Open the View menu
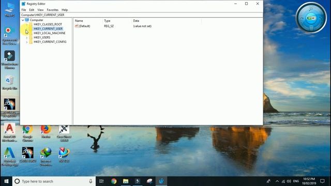Screen dimensions: 331x186 point(40,10)
